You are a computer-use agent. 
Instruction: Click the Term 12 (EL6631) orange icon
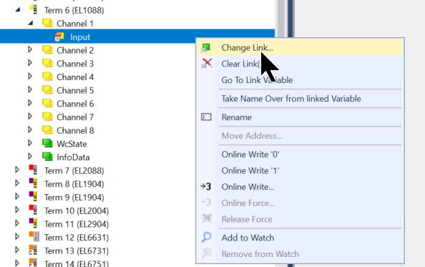click(34, 237)
